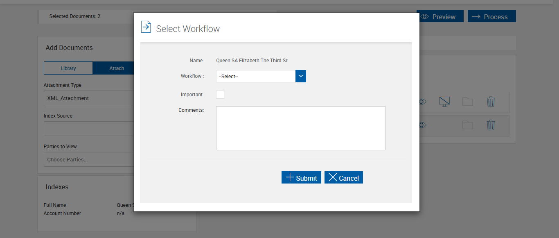
Task: Switch to the Library tab
Action: point(68,68)
